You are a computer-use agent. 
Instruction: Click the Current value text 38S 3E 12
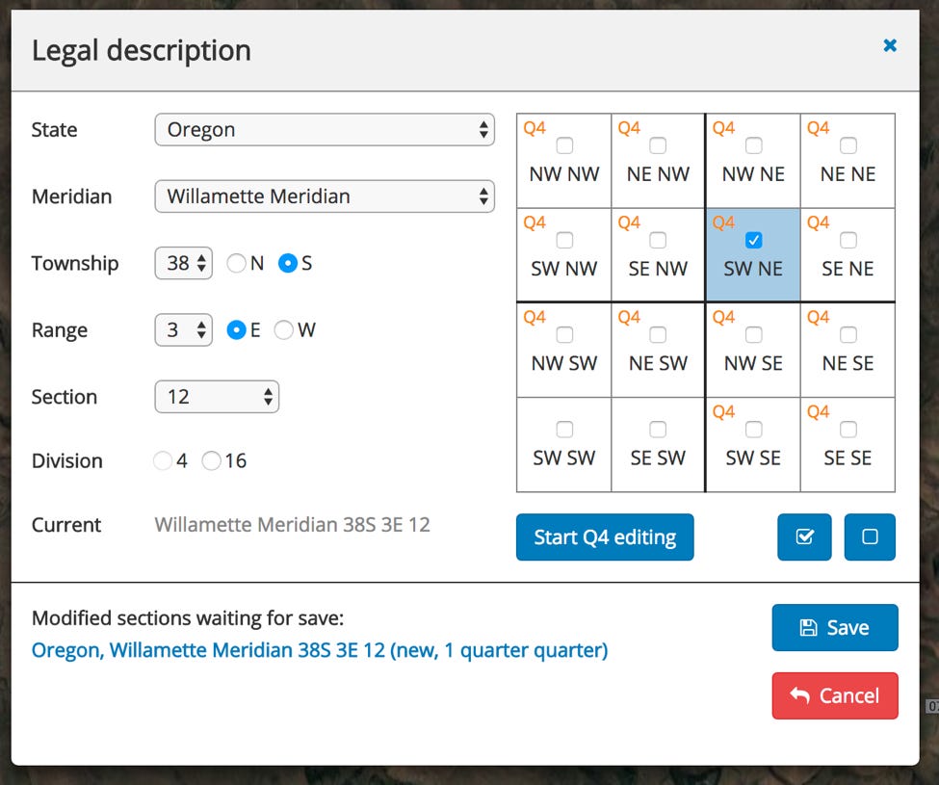pyautogui.click(x=292, y=525)
